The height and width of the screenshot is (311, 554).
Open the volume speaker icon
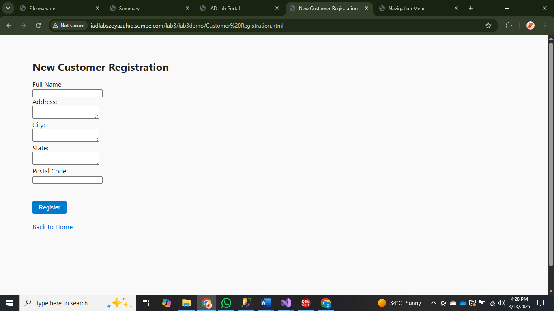tap(502, 303)
